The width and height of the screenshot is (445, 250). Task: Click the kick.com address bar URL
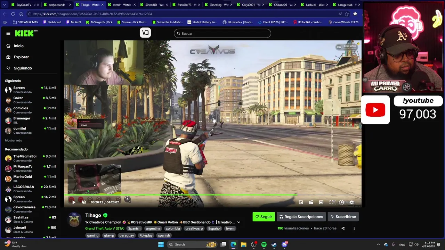92,14
